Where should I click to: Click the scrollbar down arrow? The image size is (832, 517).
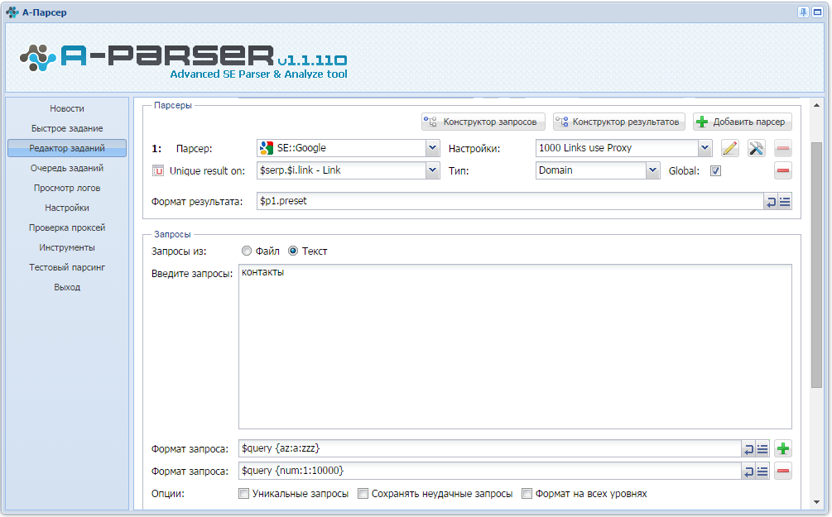[x=816, y=503]
